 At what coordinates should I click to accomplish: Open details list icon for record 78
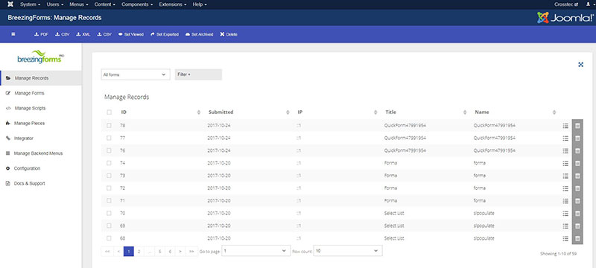tap(565, 126)
